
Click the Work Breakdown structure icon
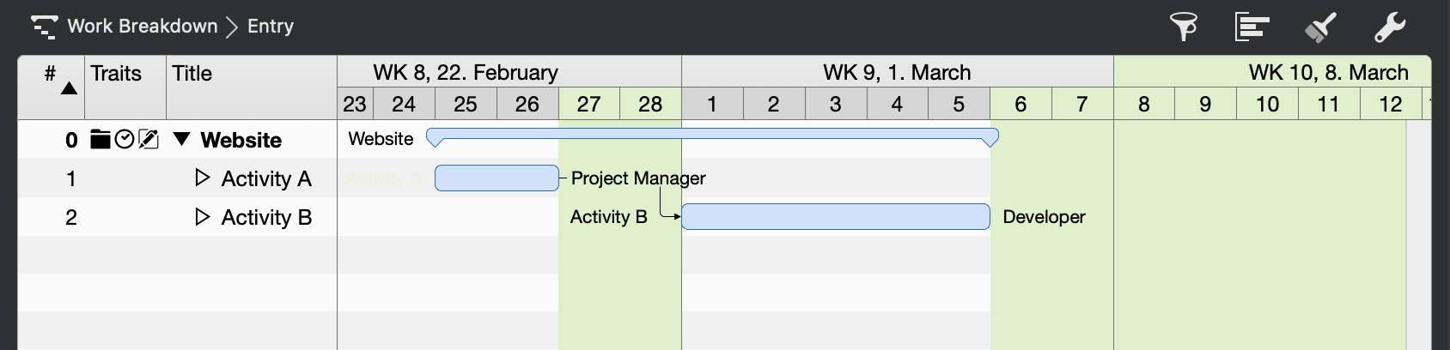[x=45, y=27]
